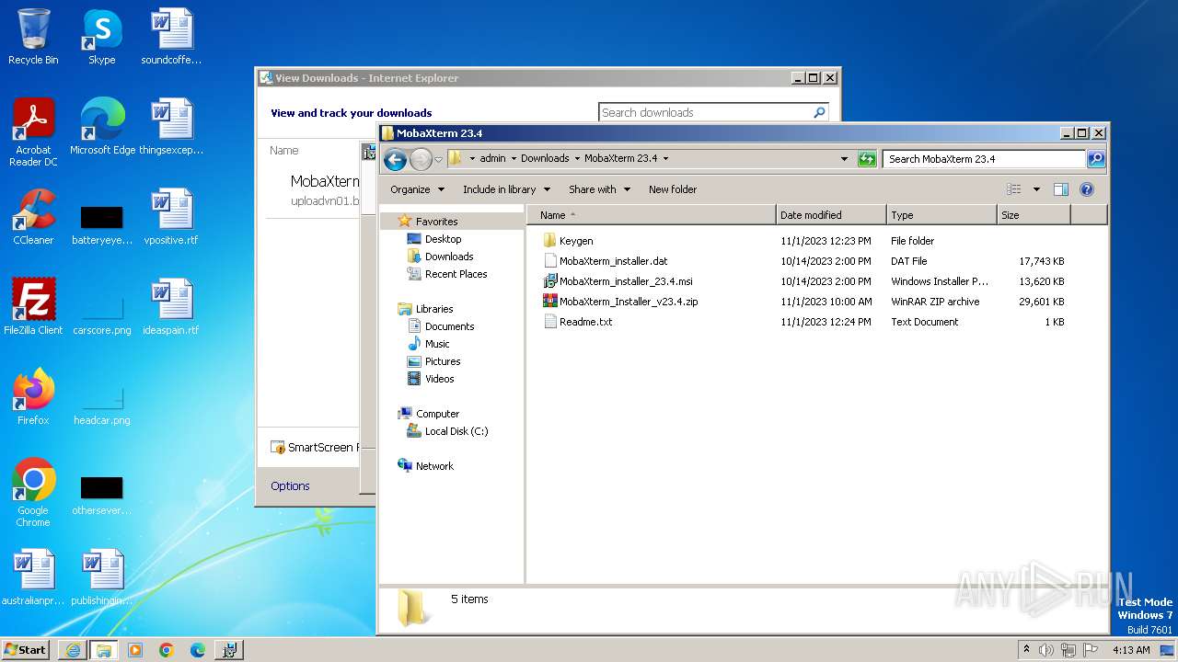The height and width of the screenshot is (662, 1178).
Task: Launch Google Chrome desktop shortcut
Action: click(x=33, y=493)
